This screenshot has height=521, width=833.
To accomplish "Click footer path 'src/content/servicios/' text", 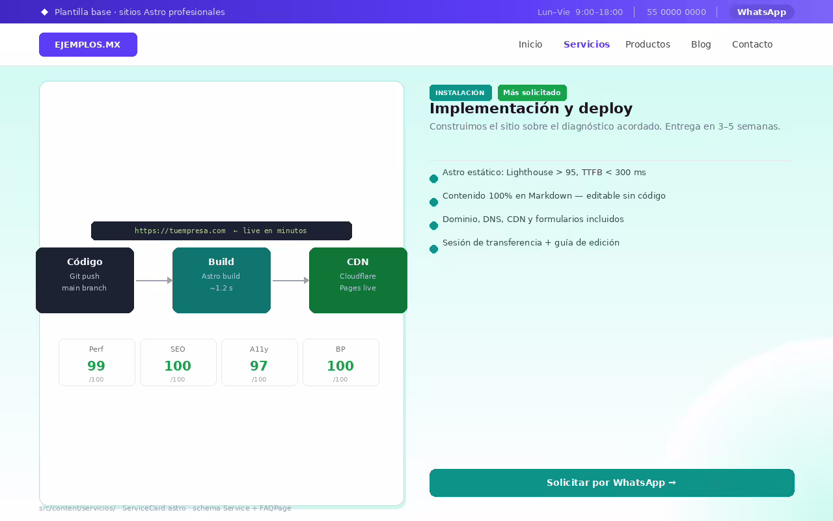I will point(77,508).
